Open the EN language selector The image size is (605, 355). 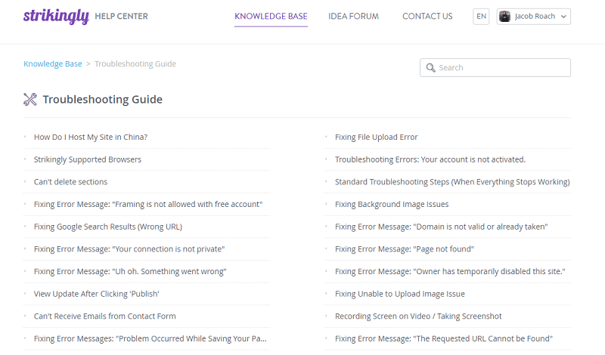481,17
